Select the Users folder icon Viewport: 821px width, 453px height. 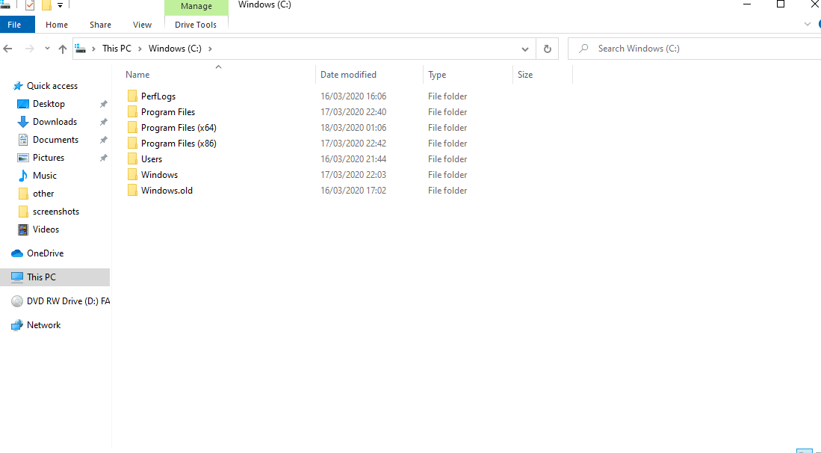point(132,158)
